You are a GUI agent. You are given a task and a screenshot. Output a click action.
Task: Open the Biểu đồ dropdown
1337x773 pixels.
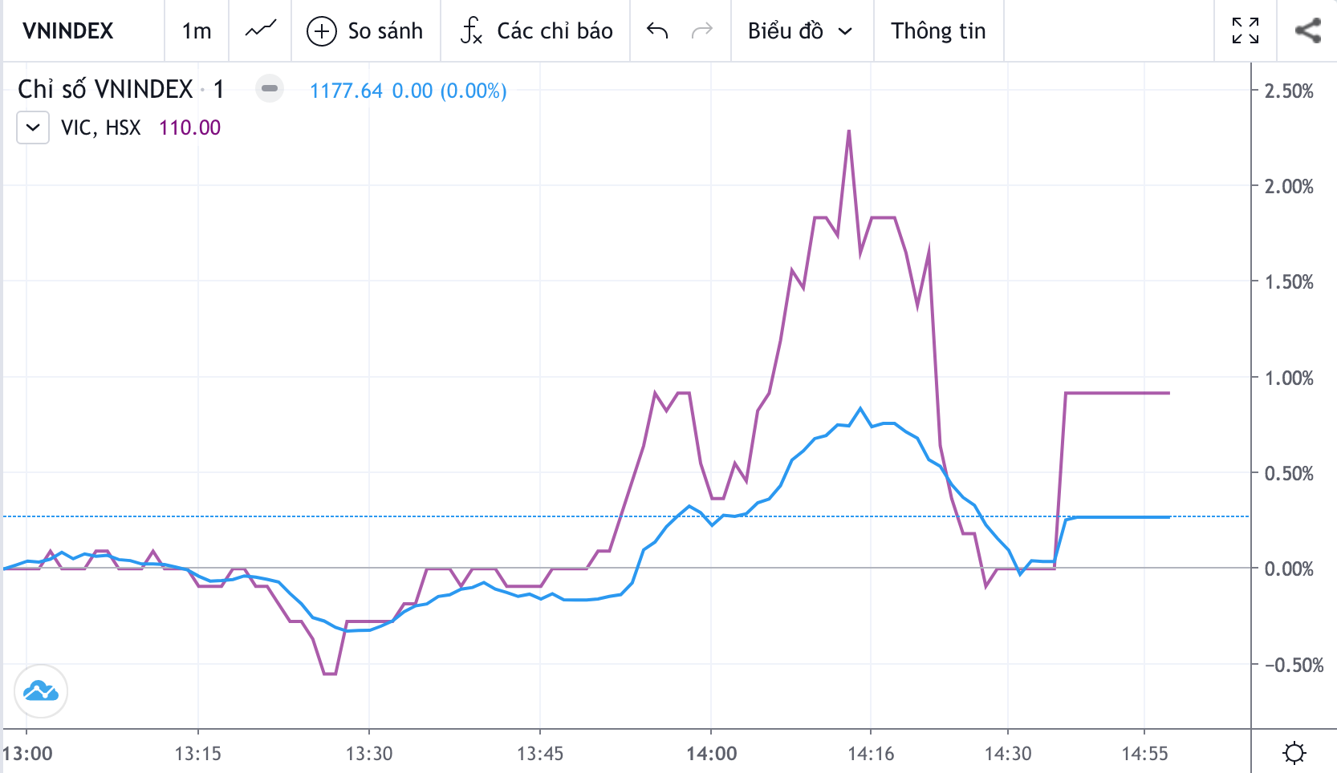coord(800,30)
